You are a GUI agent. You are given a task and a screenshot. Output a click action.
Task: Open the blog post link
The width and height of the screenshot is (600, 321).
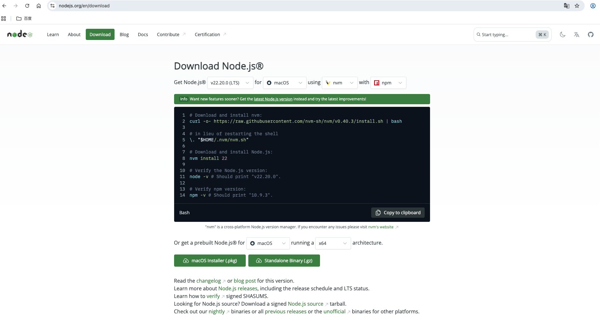pos(245,281)
